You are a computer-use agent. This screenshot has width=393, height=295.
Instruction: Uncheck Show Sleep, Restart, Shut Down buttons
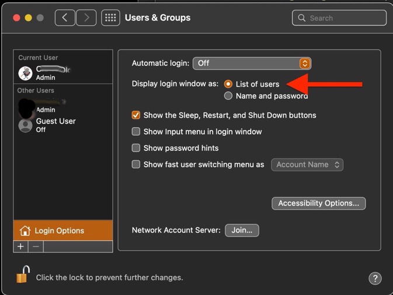pyautogui.click(x=136, y=115)
